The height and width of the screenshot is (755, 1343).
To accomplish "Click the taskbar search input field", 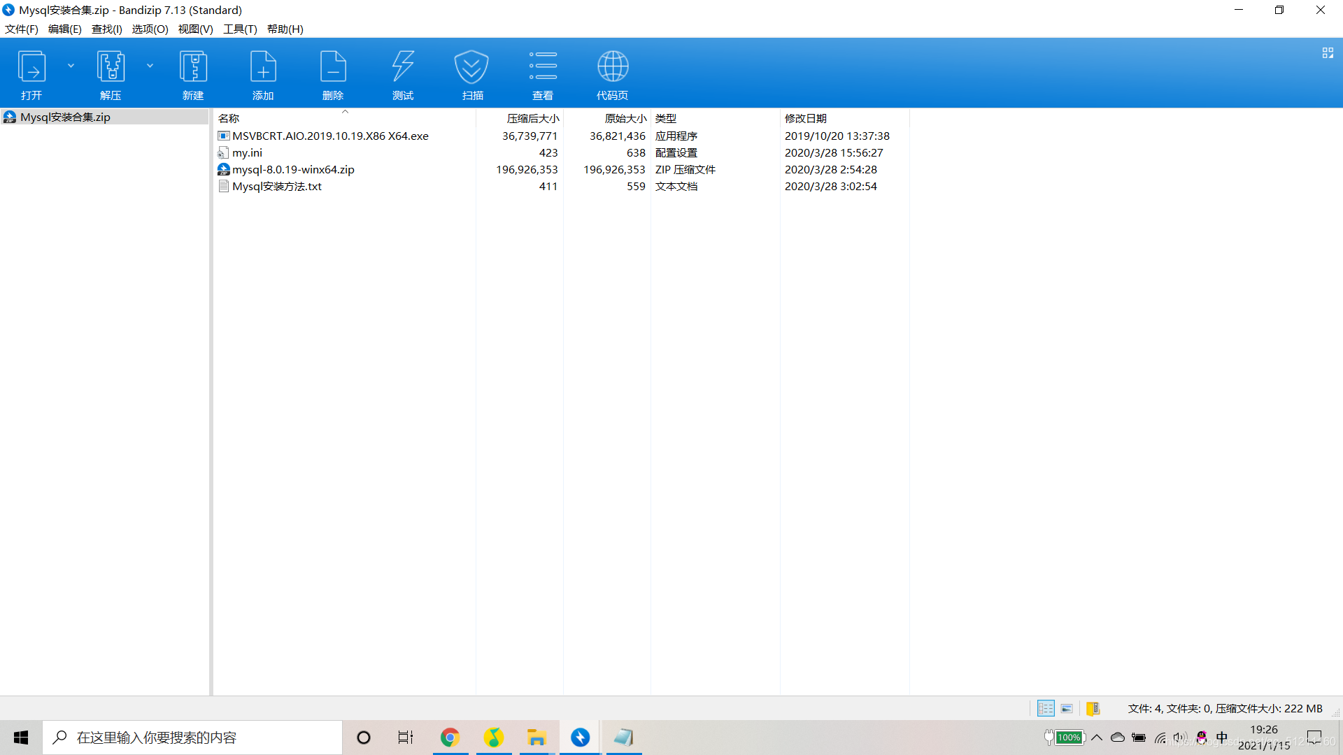I will (192, 738).
